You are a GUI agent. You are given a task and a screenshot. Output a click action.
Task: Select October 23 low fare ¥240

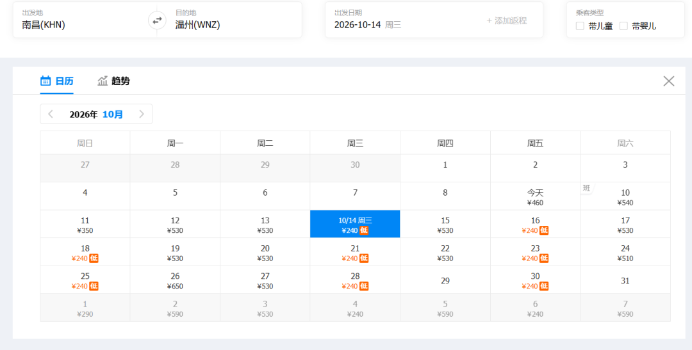tap(535, 251)
